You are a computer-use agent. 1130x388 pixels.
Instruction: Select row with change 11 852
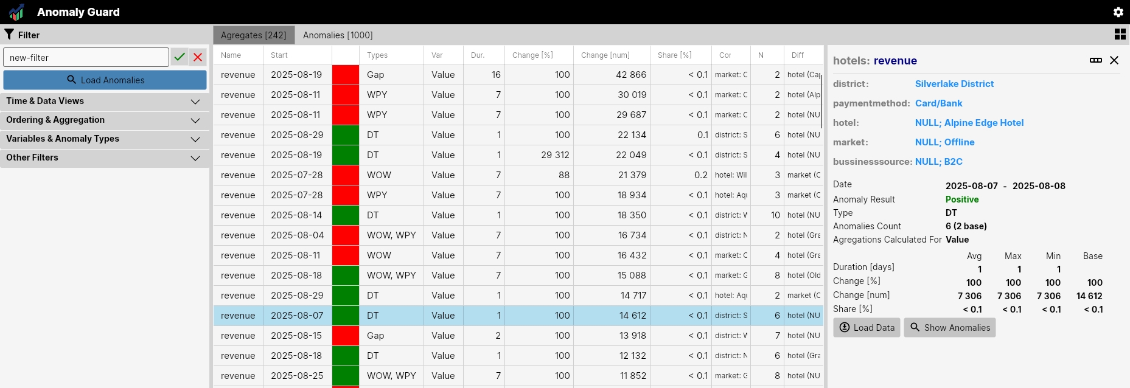pos(518,376)
